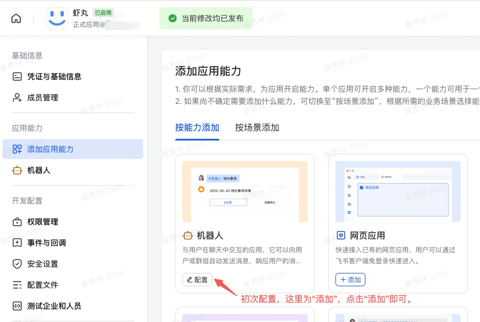This screenshot has height=322, width=480.
Task: Select the 成员管理 member icon in sidebar
Action: (16, 98)
